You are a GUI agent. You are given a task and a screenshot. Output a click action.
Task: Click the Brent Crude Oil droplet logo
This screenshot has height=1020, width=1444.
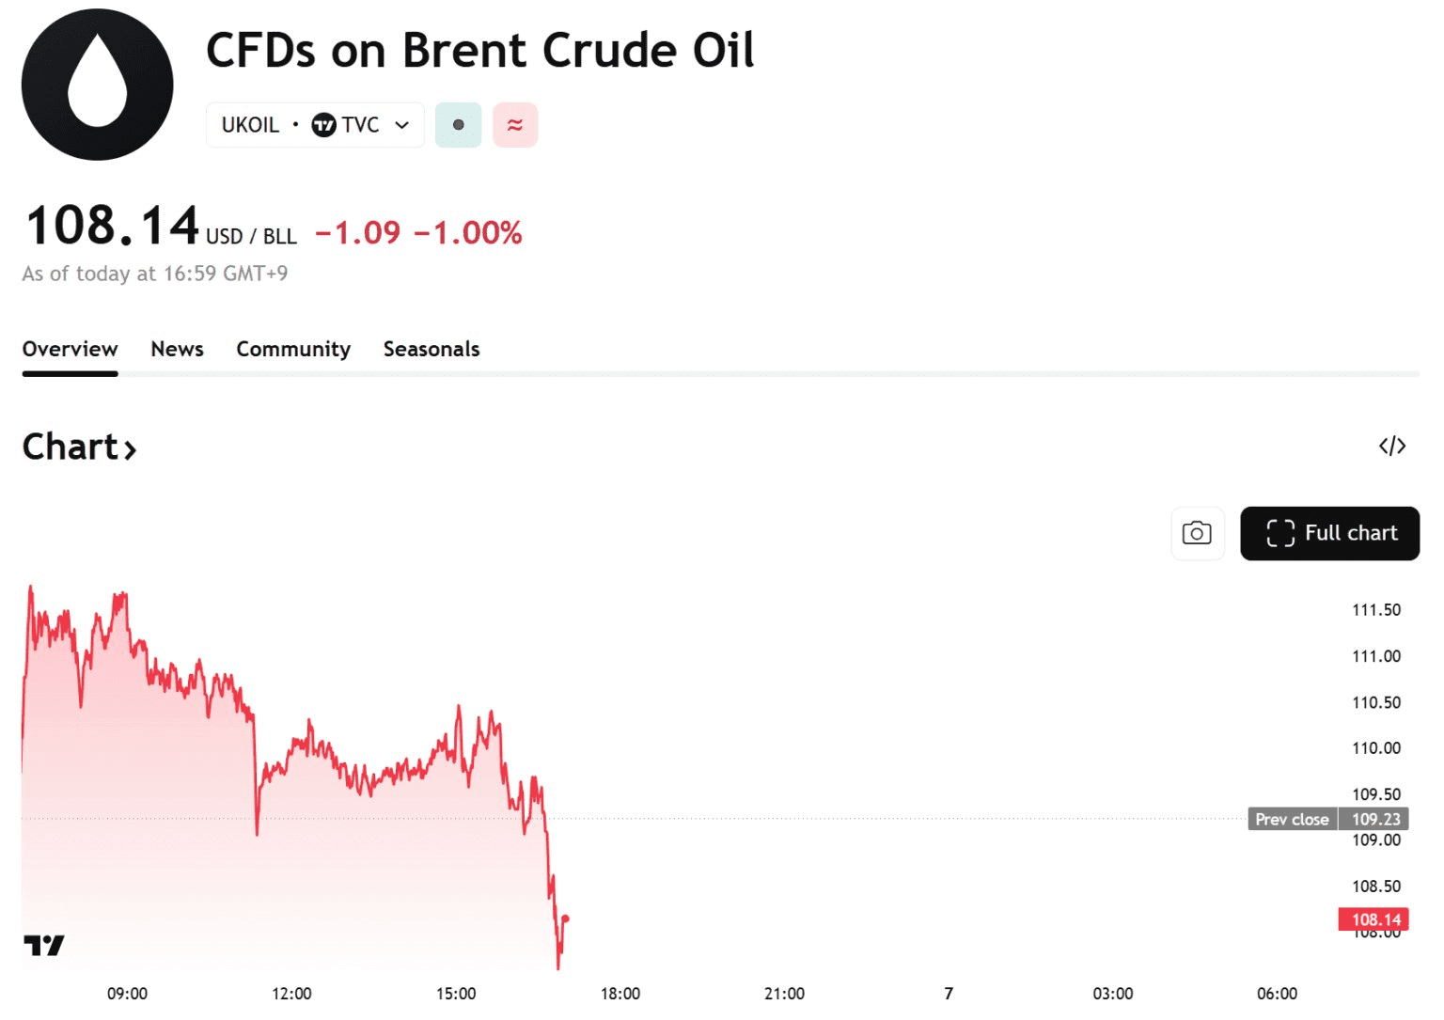[97, 85]
